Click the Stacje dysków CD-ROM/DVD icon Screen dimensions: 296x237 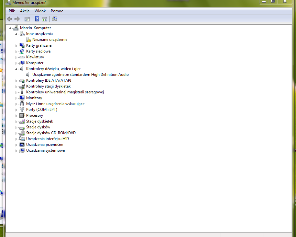pyautogui.click(x=22, y=133)
